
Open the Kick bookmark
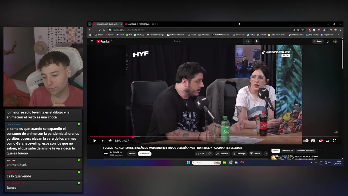click(x=129, y=35)
